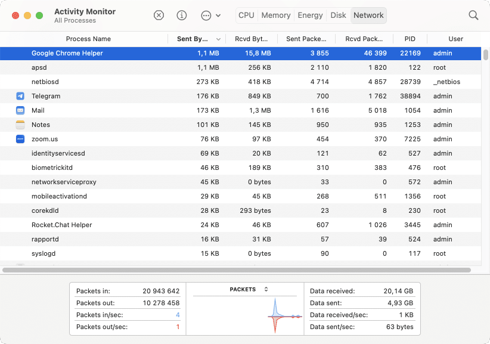Image resolution: width=490 pixels, height=344 pixels.
Task: Open the PACKETS graph type selector
Action: tap(266, 289)
